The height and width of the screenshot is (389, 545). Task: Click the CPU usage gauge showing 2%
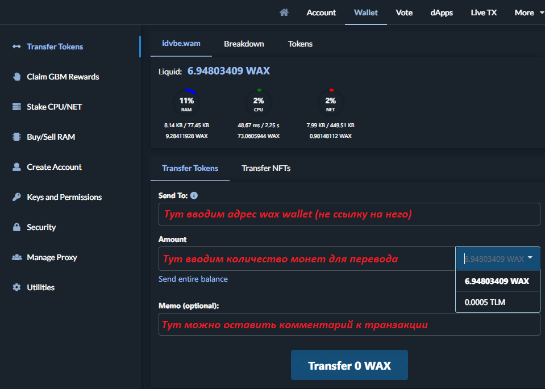[x=259, y=102]
